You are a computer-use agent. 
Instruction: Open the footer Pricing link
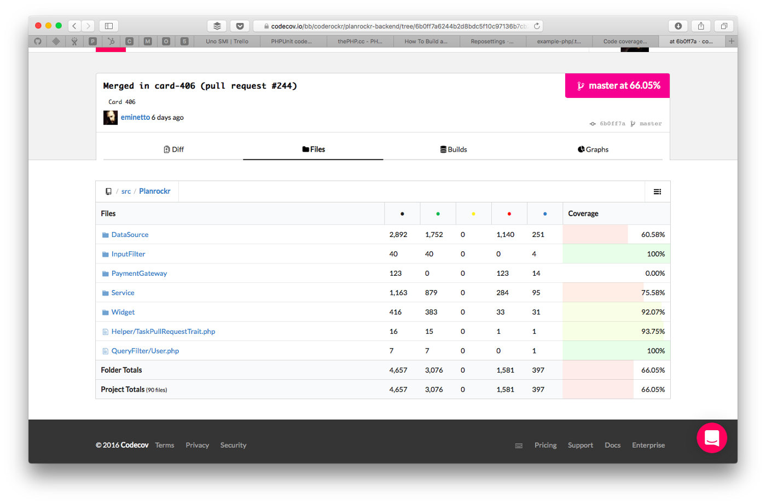[546, 445]
